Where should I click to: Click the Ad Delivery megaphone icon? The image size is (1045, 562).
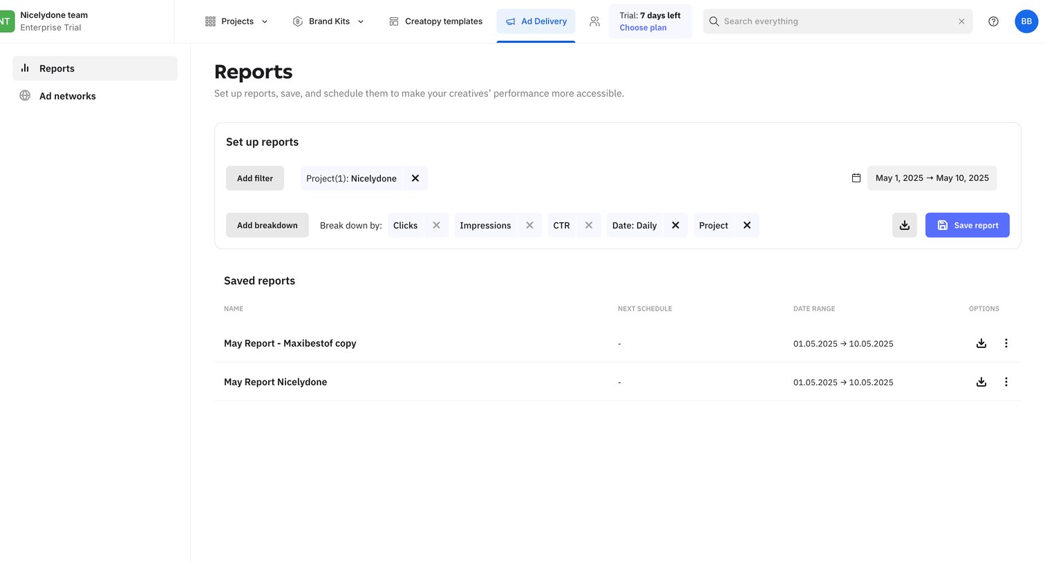[x=511, y=21]
